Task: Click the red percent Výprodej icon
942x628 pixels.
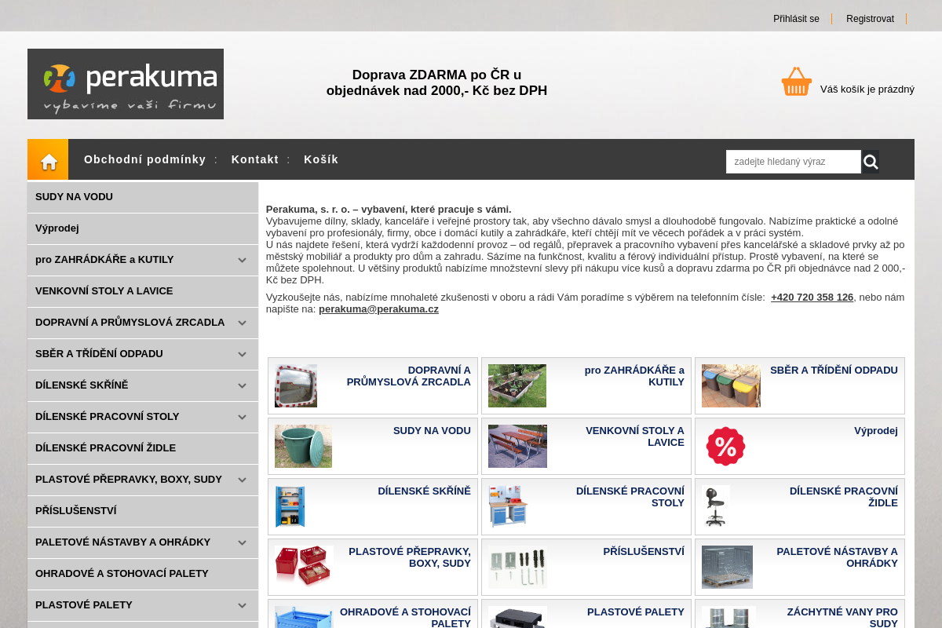Action: point(725,447)
